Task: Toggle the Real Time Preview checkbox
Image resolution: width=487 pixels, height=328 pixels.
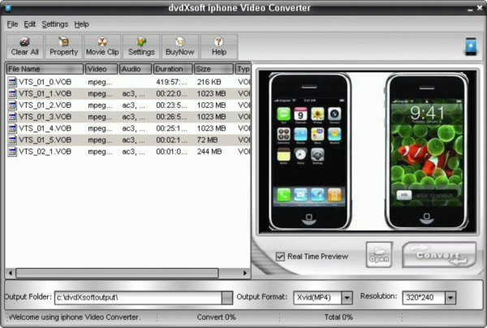Action: [x=281, y=257]
